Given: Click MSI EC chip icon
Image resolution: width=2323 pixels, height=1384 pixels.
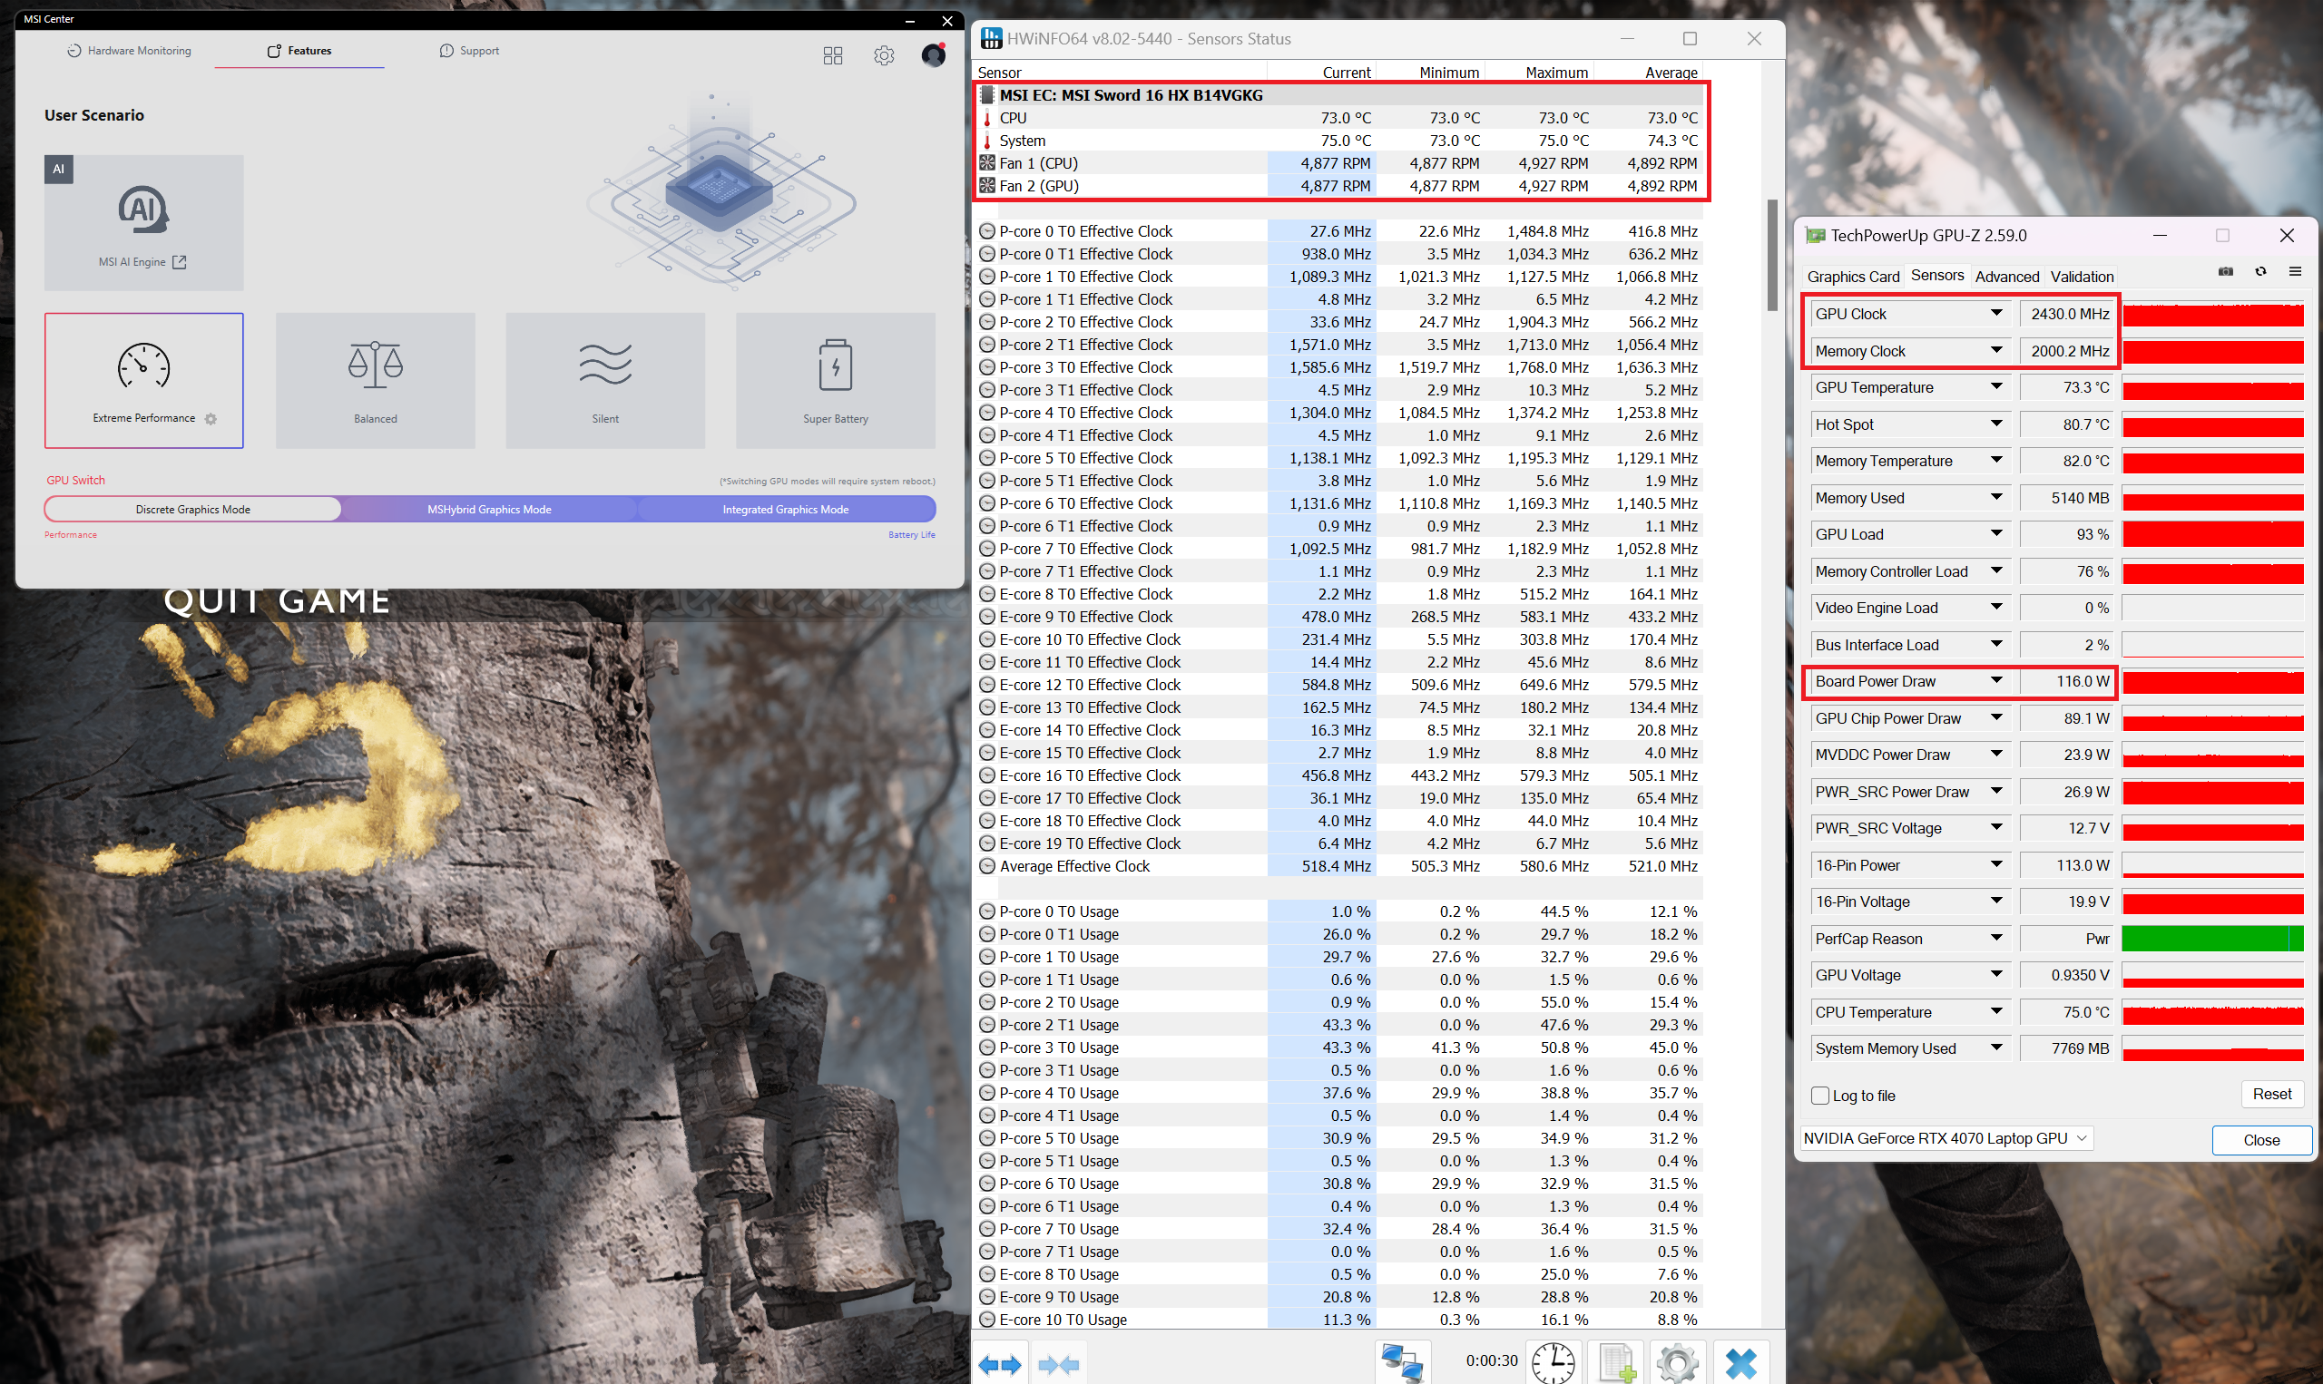Looking at the screenshot, I should click(x=987, y=95).
